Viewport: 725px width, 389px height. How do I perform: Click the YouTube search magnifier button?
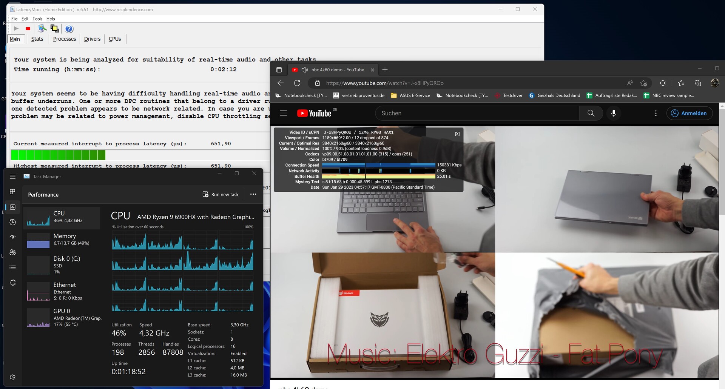(591, 113)
